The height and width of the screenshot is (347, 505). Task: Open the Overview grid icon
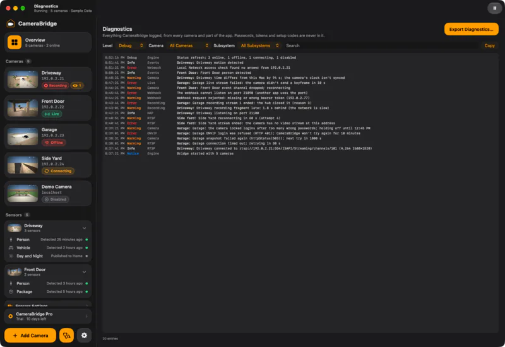click(x=15, y=42)
